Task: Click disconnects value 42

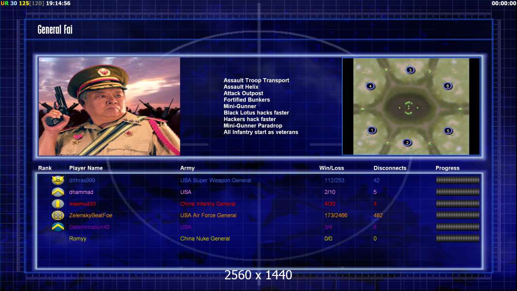Action: [376, 180]
